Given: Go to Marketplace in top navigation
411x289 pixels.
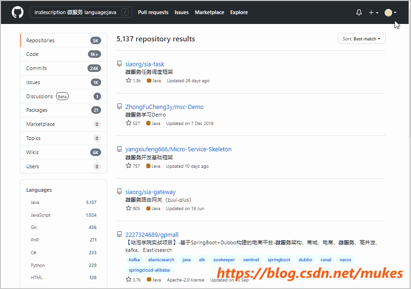Looking at the screenshot, I should [209, 12].
